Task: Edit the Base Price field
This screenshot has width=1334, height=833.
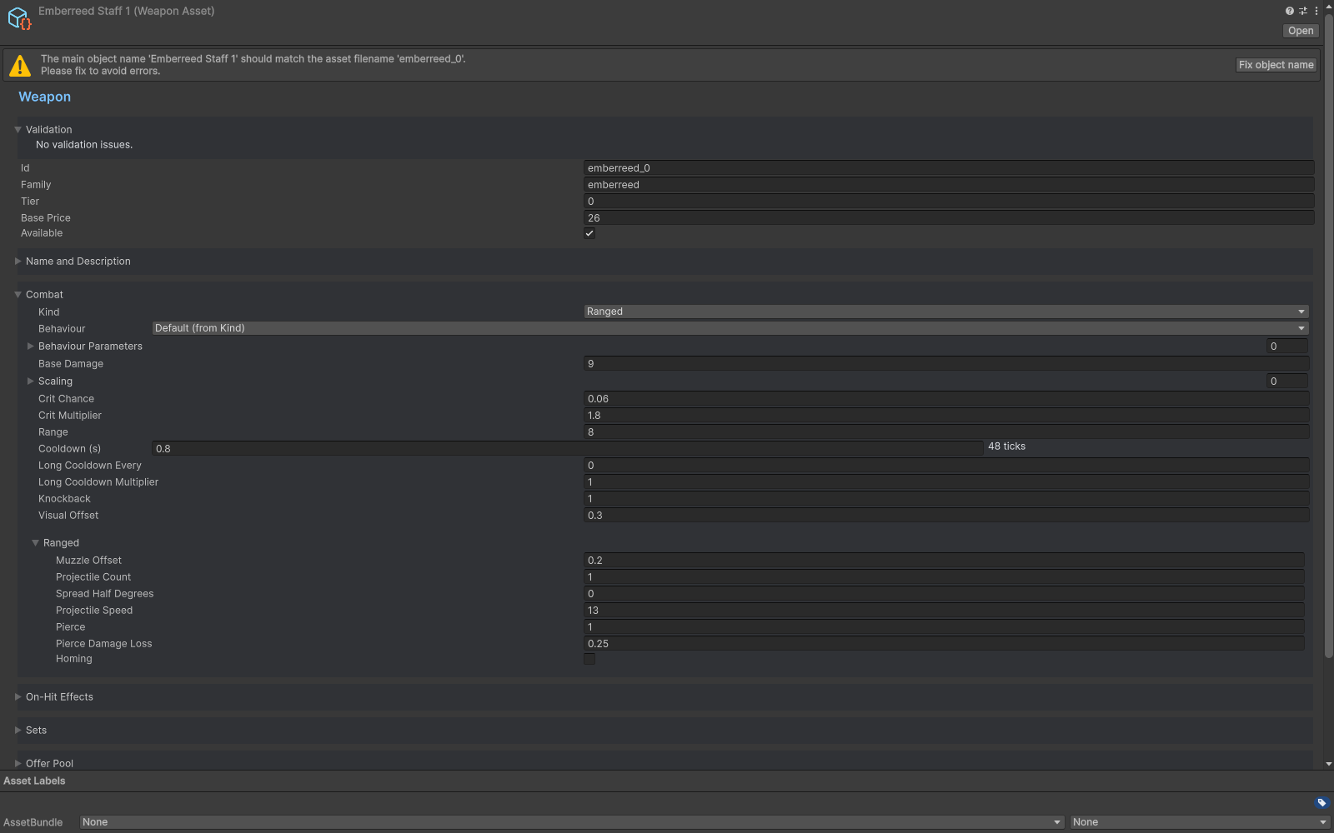Action: tap(949, 218)
